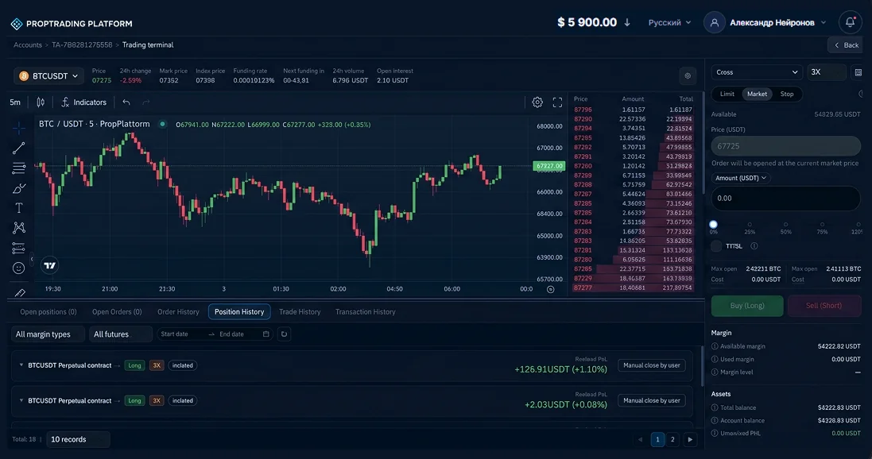Select the trend line drawing tool

pyautogui.click(x=19, y=148)
